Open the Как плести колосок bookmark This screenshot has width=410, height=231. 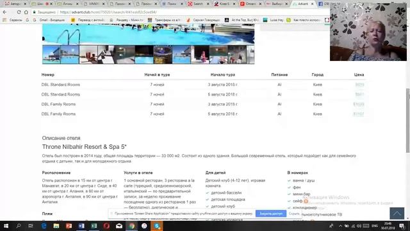[304, 20]
